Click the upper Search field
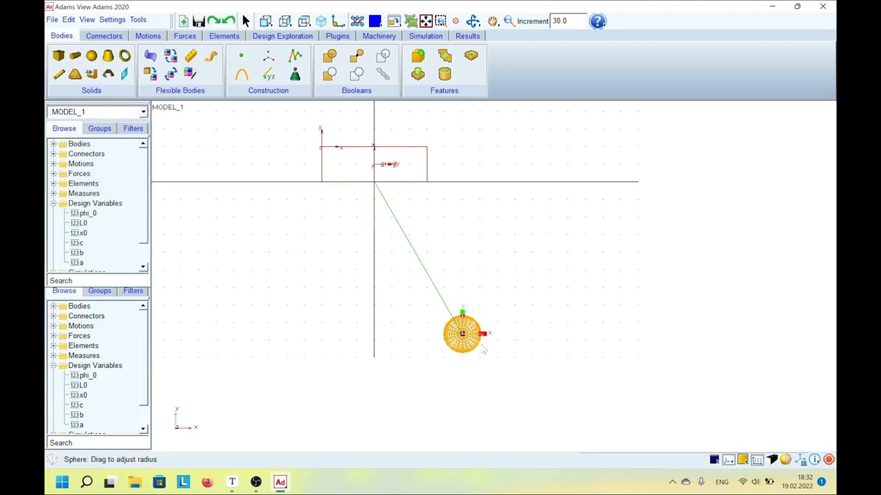The width and height of the screenshot is (881, 495). (x=98, y=280)
